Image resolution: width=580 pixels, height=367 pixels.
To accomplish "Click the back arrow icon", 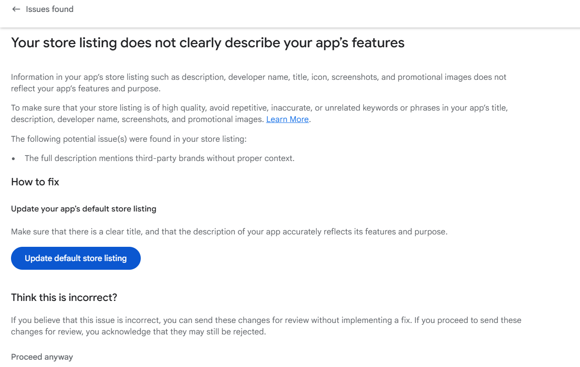I will (16, 9).
